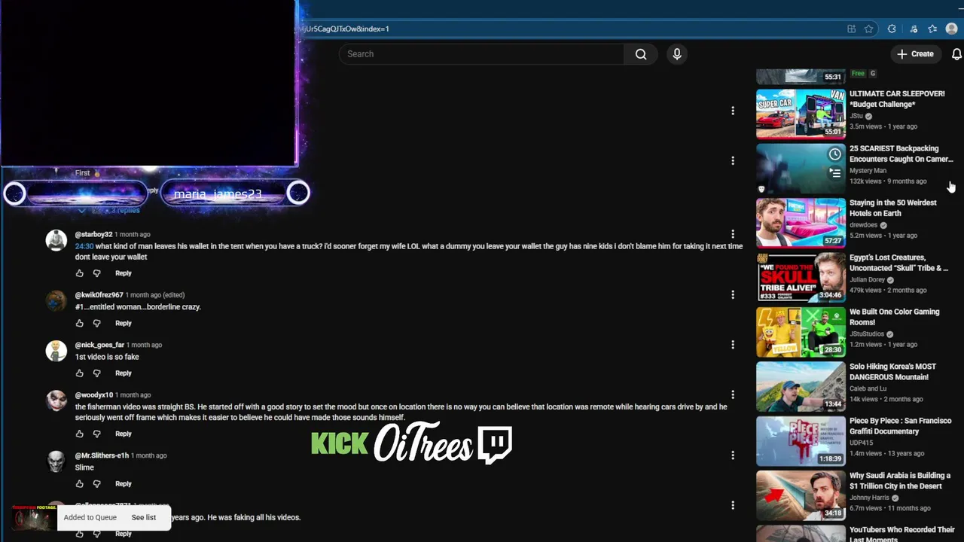This screenshot has width=964, height=542.
Task: Open three-dot menu for @nick_goes_far's comment
Action: point(733,345)
